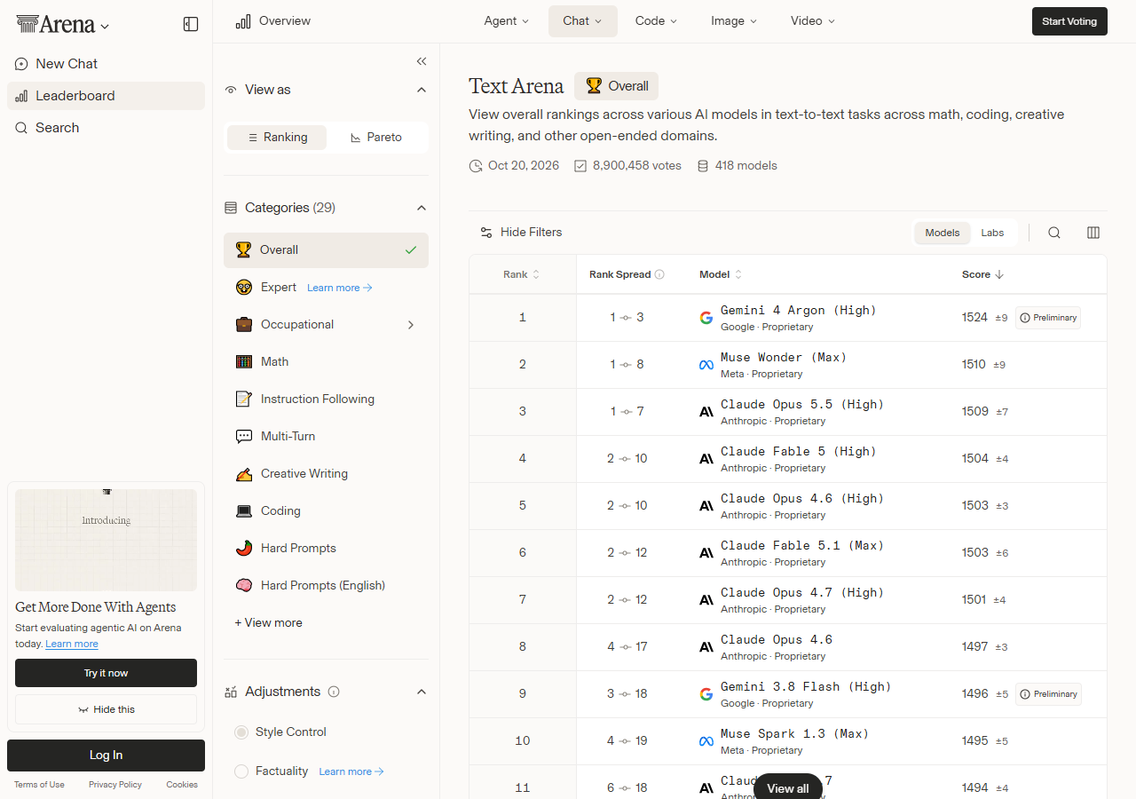Select the Coding category

pos(326,510)
